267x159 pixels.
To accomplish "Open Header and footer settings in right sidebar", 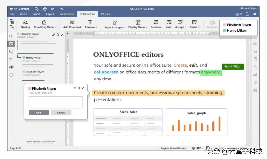I will click(x=255, y=59).
